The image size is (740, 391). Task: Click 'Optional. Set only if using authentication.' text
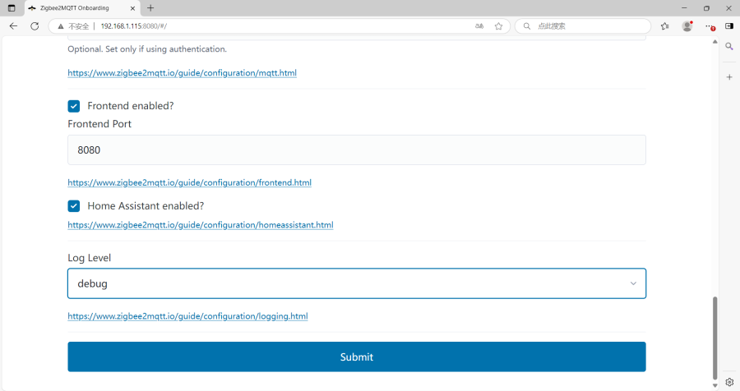tap(147, 49)
